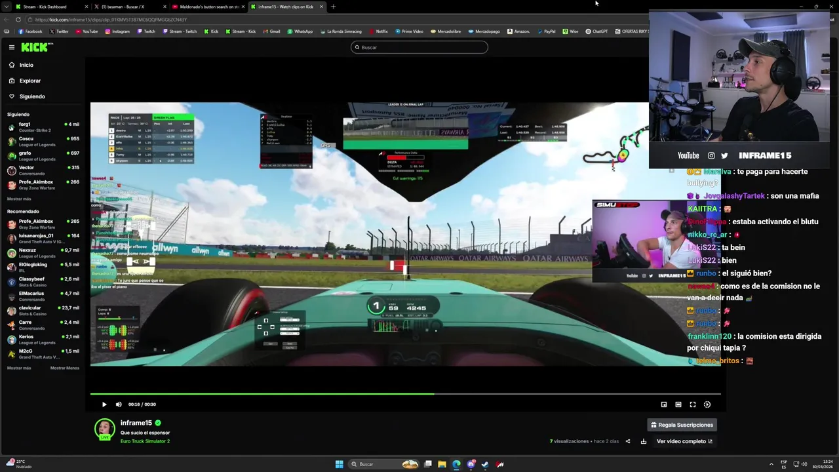
Task: Click the clip video frame
Action: (x=406, y=234)
